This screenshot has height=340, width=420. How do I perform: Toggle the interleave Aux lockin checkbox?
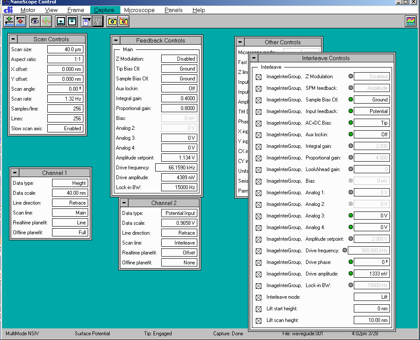click(258, 135)
